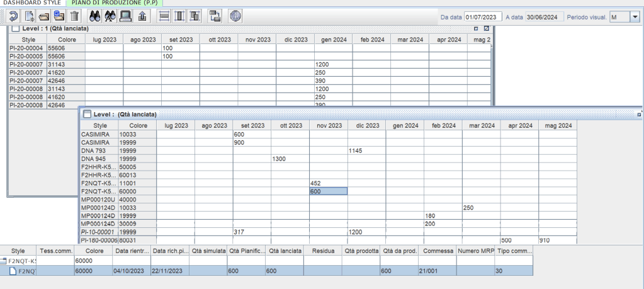
Task: Select the 1300 cell for DNA 945
Action: click(290, 159)
